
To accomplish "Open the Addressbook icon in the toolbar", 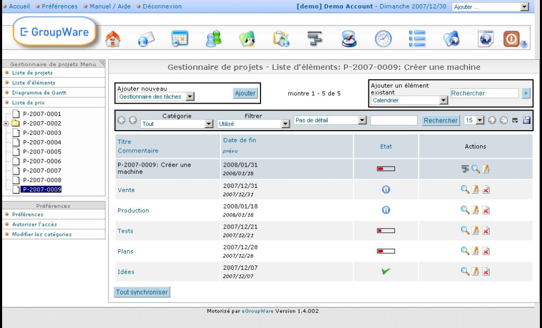I will click(x=213, y=37).
